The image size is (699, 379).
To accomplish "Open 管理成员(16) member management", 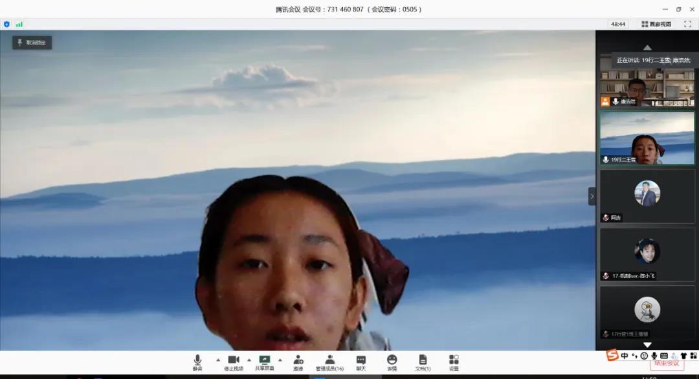I will 329,363.
